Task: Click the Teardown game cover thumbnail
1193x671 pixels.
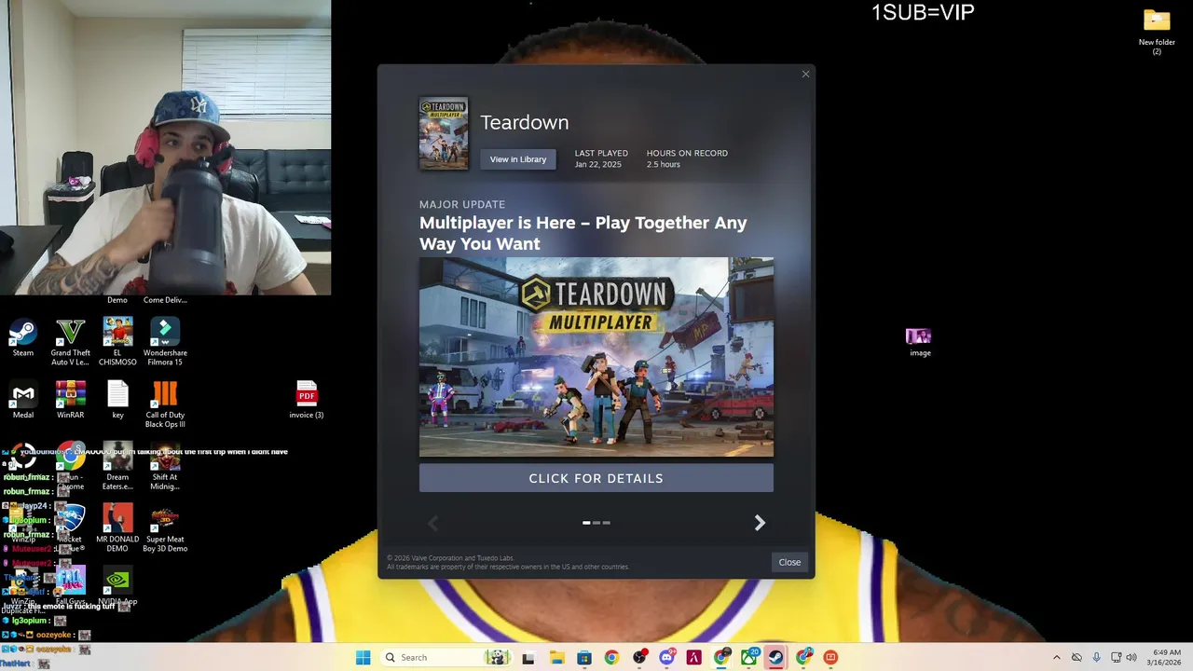Action: coord(444,133)
